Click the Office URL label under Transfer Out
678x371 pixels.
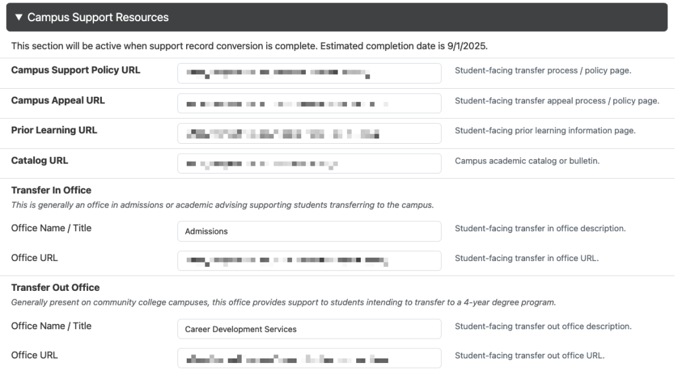[x=34, y=355]
